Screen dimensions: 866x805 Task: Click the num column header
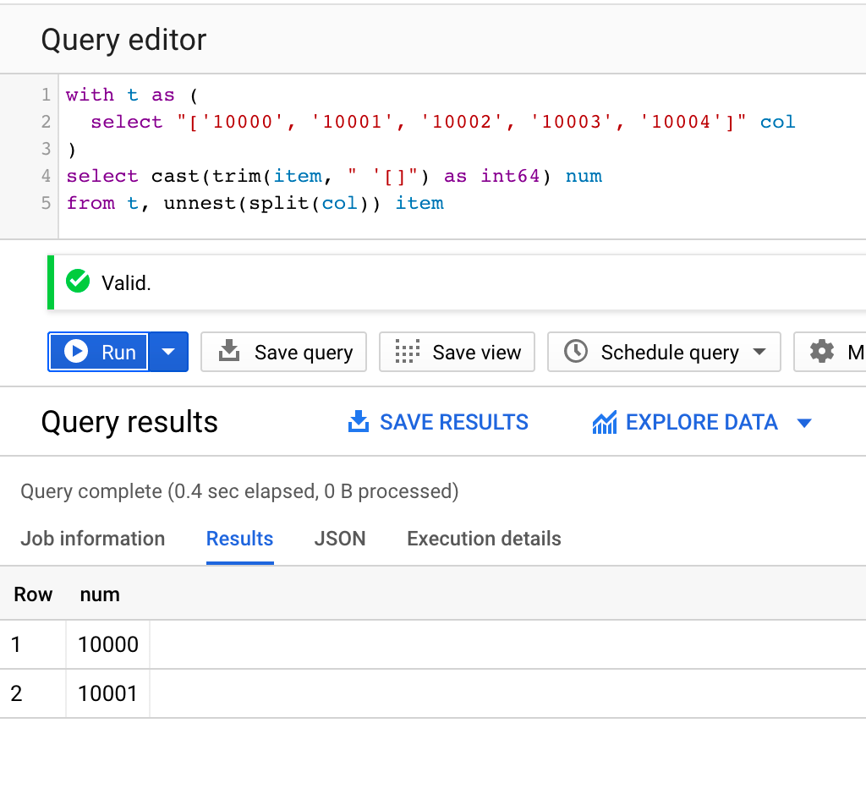[x=100, y=594]
